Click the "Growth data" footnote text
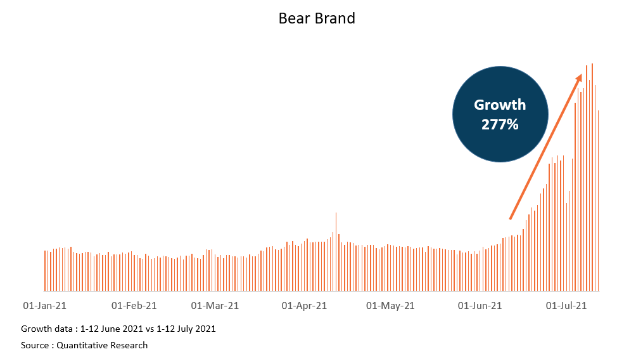The height and width of the screenshot is (354, 617). (x=118, y=329)
